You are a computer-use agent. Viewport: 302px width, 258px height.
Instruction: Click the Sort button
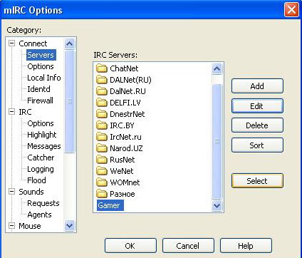coord(257,145)
